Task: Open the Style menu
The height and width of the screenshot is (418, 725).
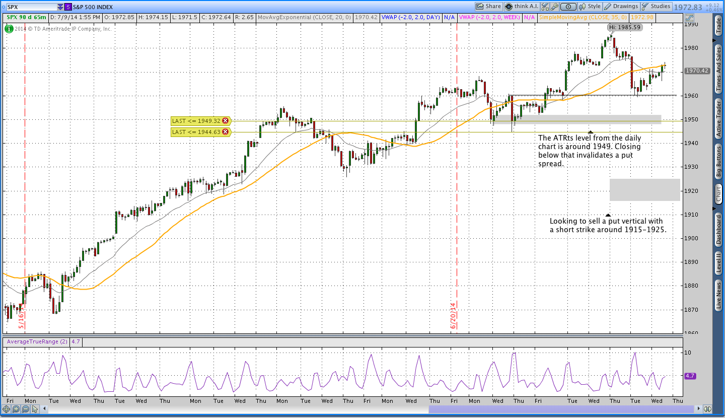Action: tap(590, 7)
